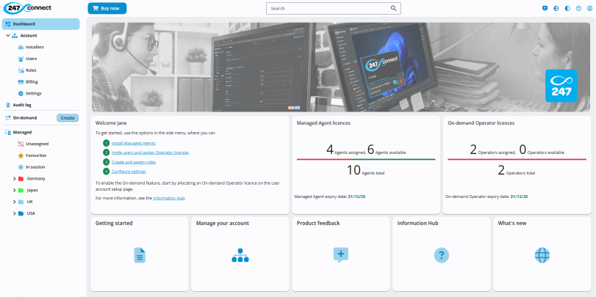Click the Managed Agent expiry date 31/12/25
This screenshot has width=596, height=297.
pyautogui.click(x=357, y=197)
